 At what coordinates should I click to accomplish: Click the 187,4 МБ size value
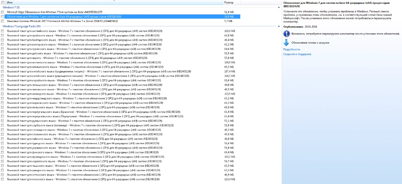[x=230, y=71]
